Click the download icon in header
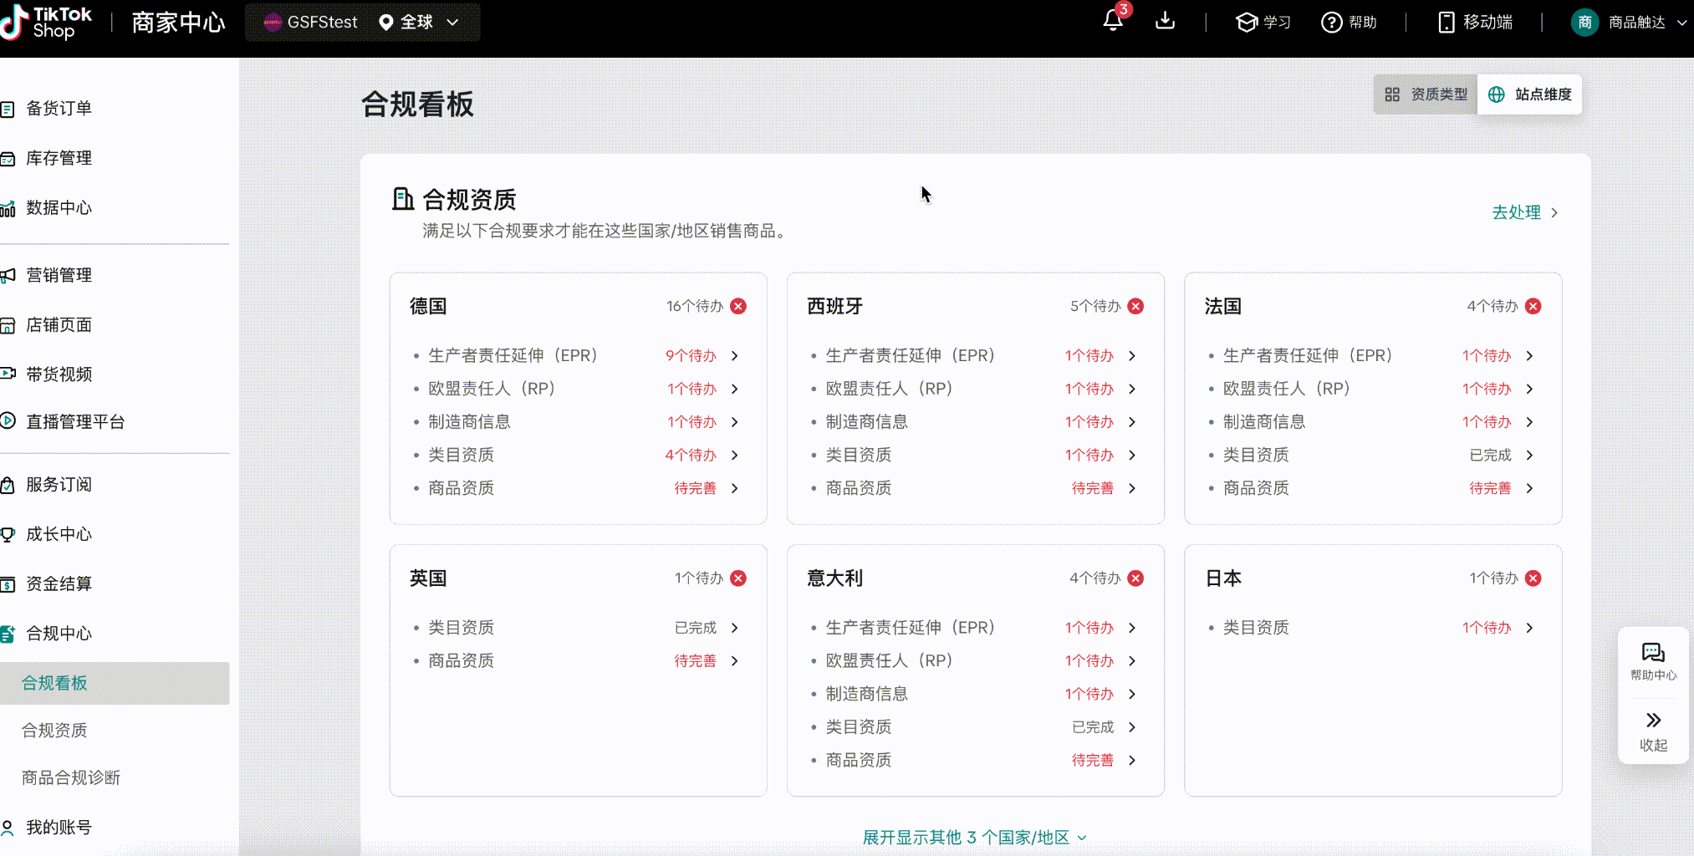Image resolution: width=1694 pixels, height=856 pixels. click(1165, 21)
